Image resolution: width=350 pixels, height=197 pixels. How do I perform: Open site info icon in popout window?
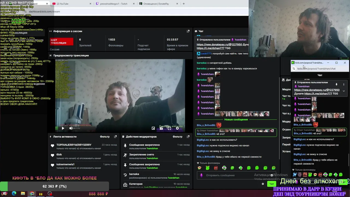coord(294,69)
